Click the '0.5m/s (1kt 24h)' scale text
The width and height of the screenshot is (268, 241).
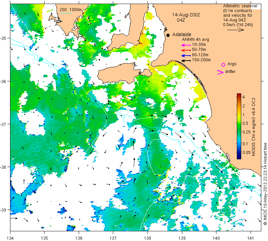coord(238,24)
